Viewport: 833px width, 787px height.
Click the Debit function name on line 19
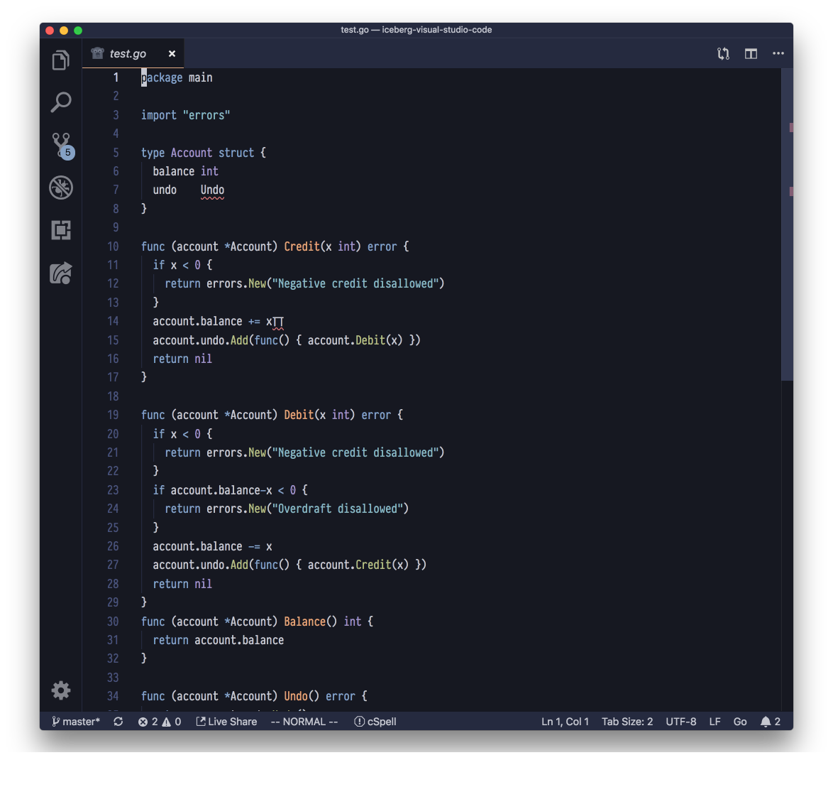299,415
